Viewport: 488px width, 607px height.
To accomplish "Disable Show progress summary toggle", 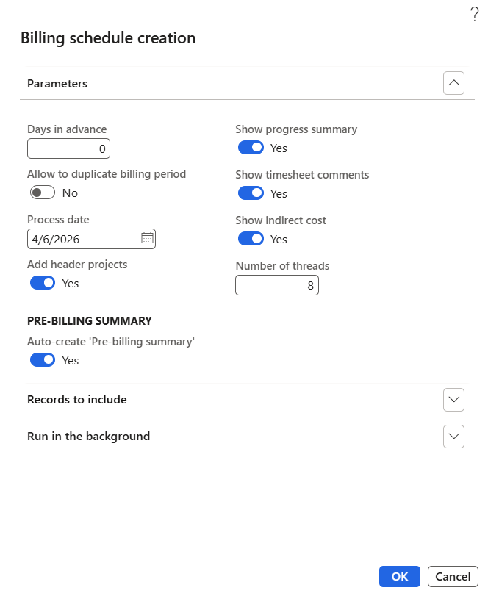I will 251,148.
